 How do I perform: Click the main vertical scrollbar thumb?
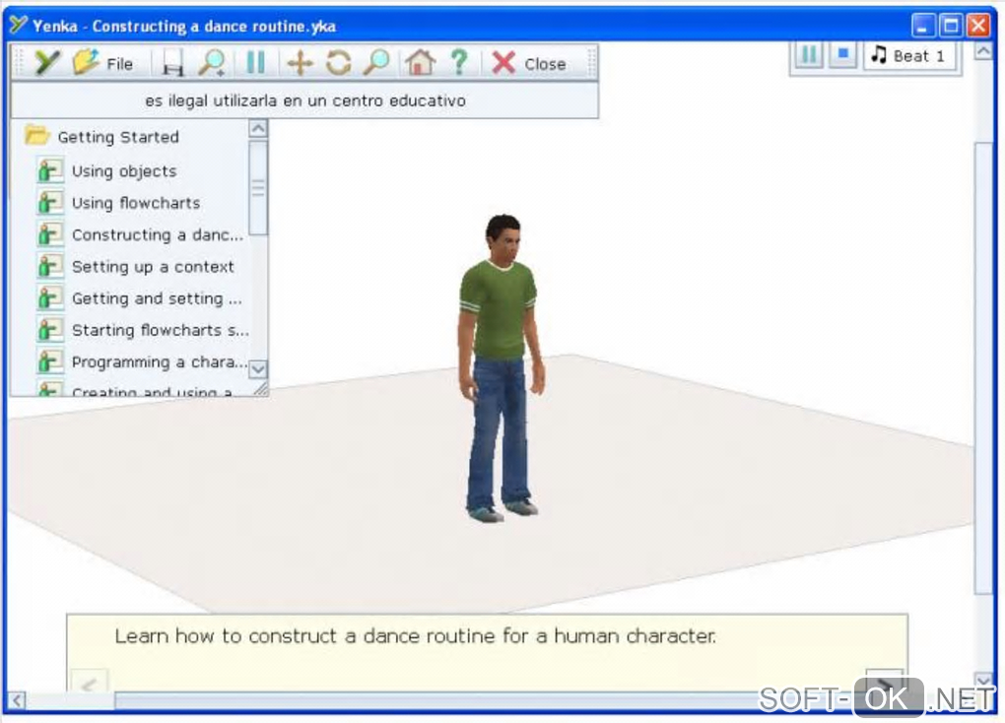[984, 368]
